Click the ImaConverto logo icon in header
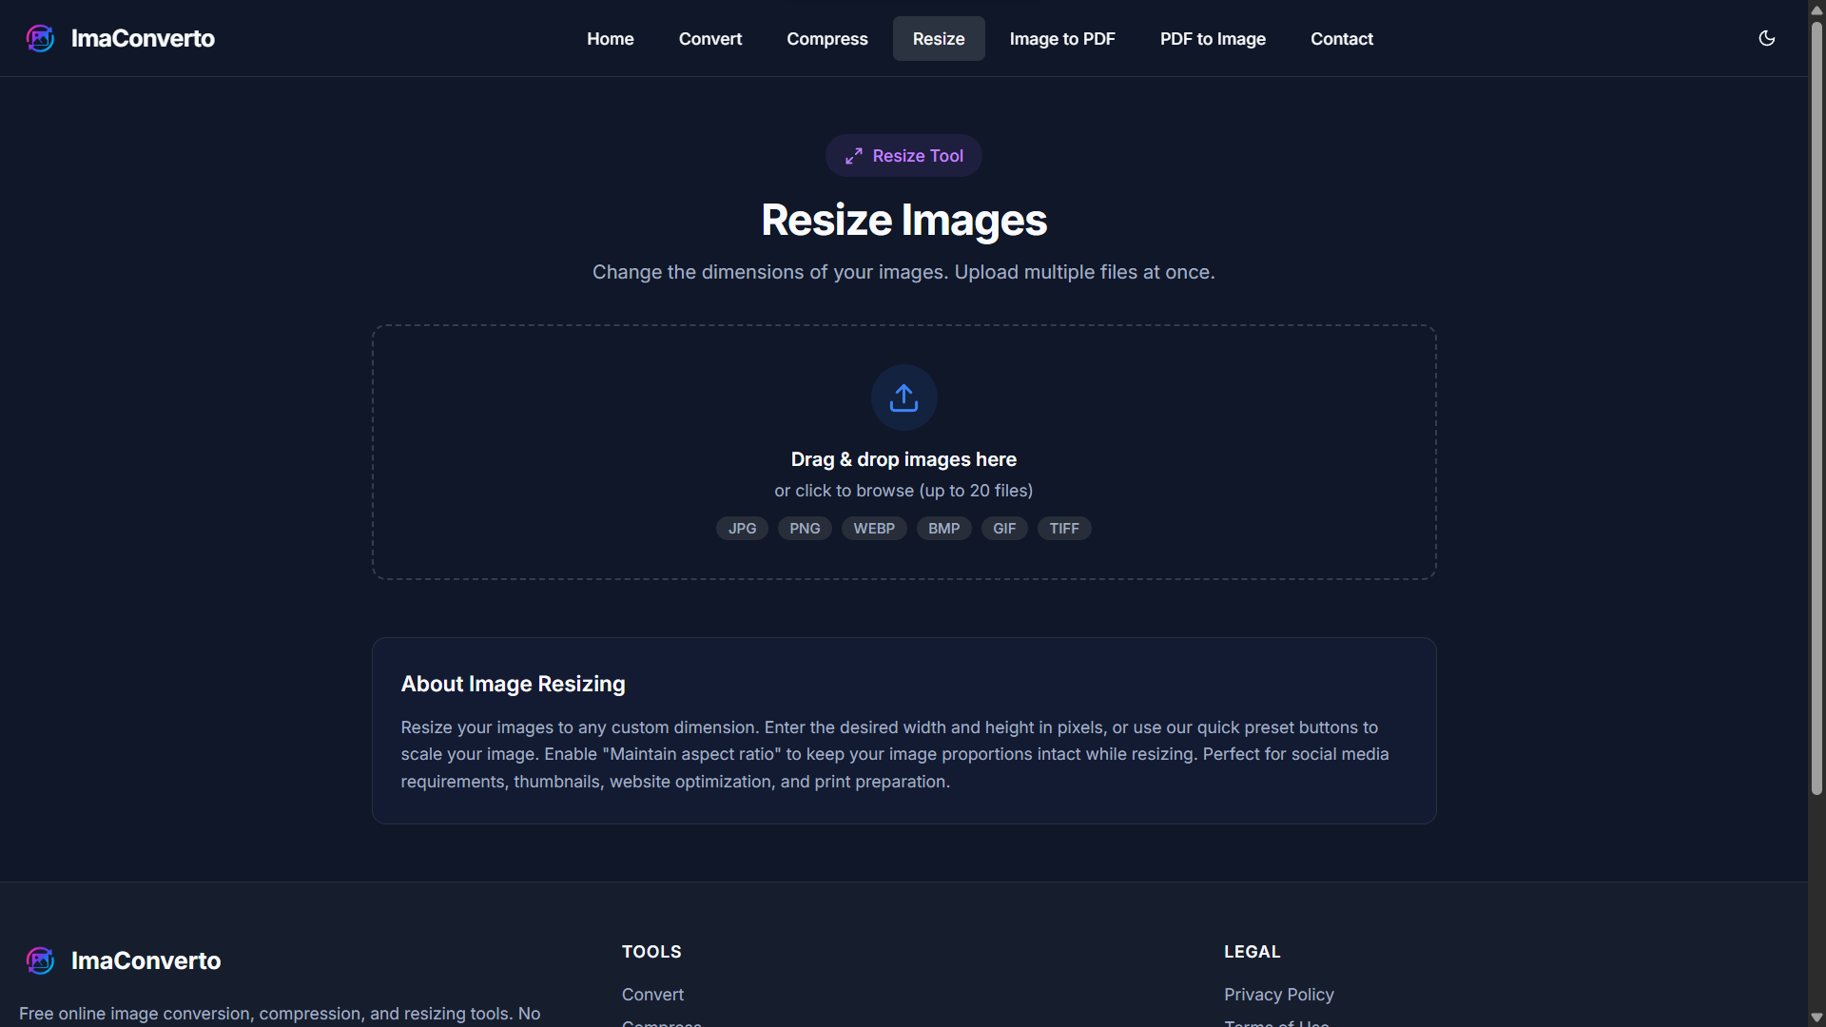Screen dimensions: 1826x1027 (x=41, y=38)
